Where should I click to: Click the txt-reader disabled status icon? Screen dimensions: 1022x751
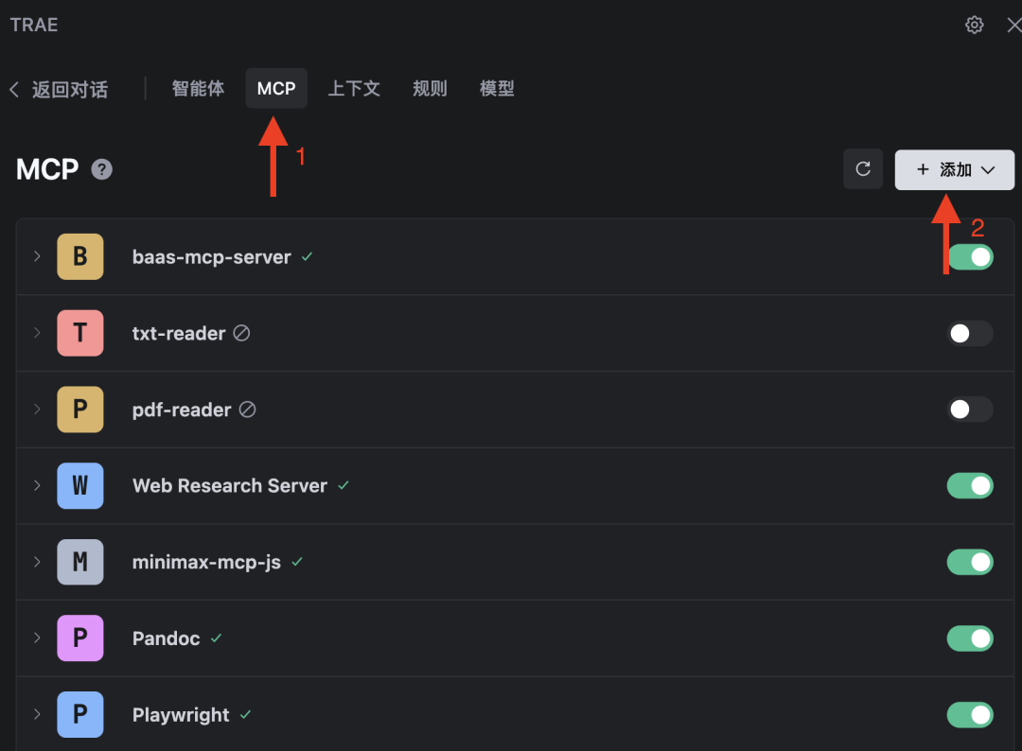click(242, 334)
